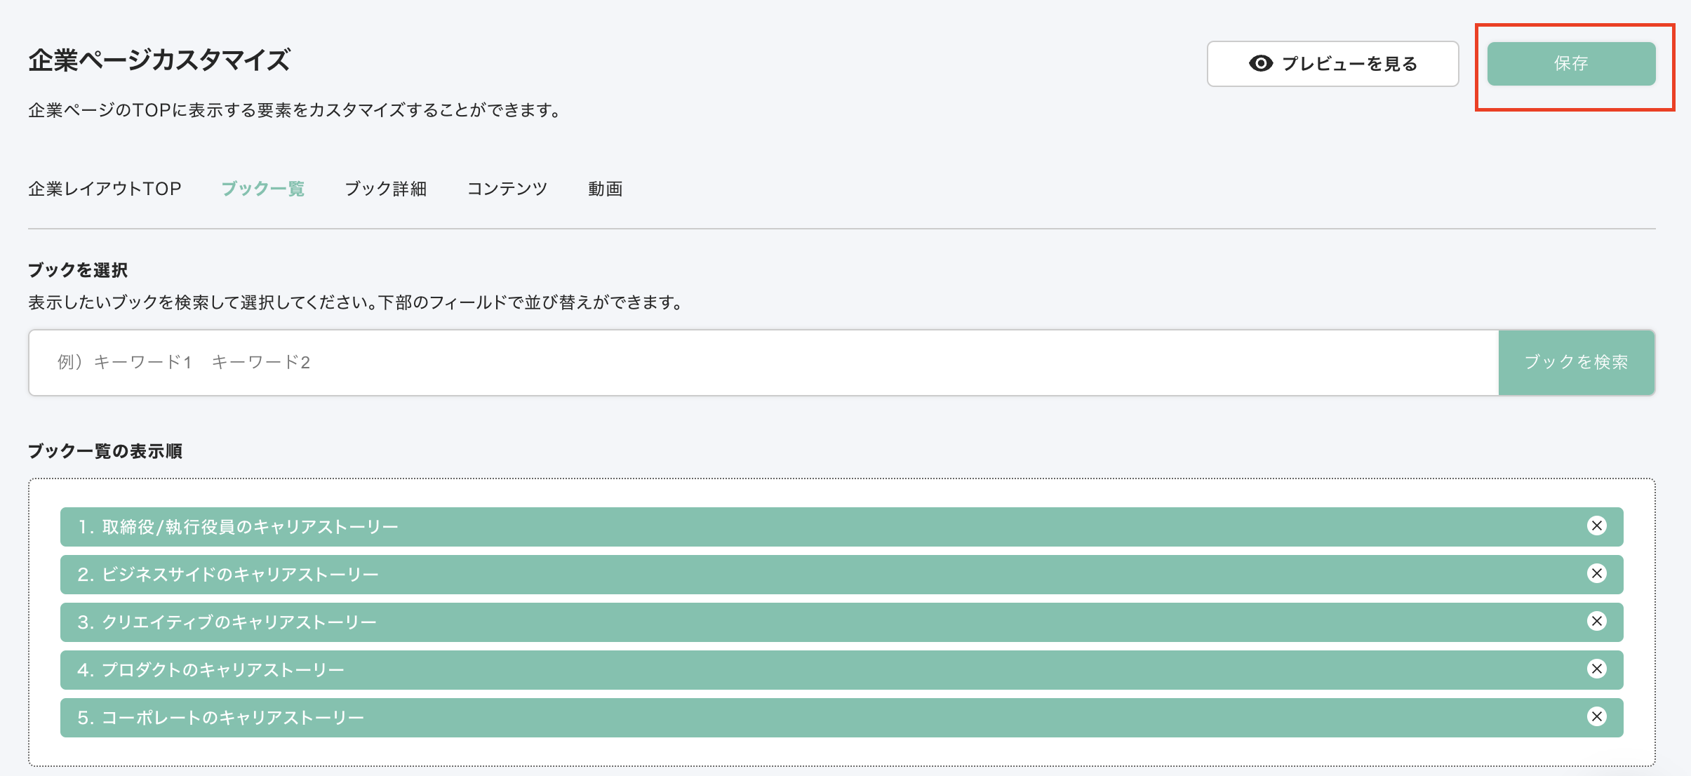
Task: Focus the keyword search input field
Action: point(763,363)
